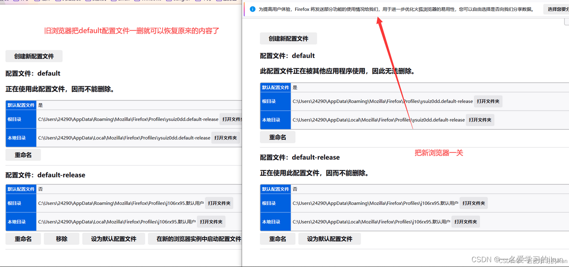Click Local j106rx95.默认用户 path in left window
569x267 pixels.
pos(117,222)
